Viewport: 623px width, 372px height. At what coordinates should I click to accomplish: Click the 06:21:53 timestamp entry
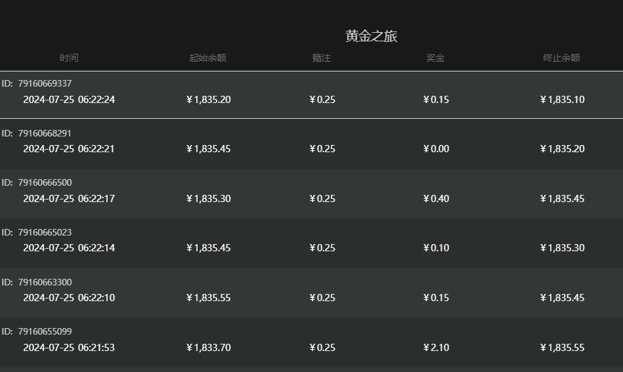tap(69, 348)
